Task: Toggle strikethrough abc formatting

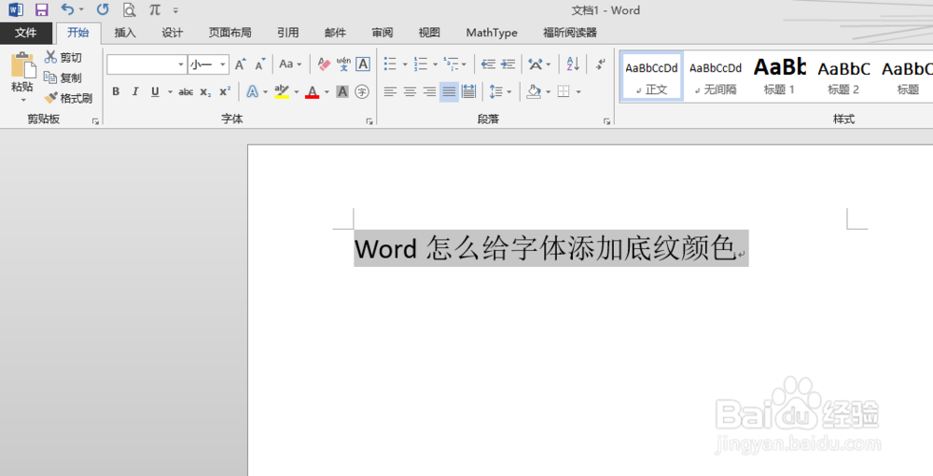Action: point(186,91)
